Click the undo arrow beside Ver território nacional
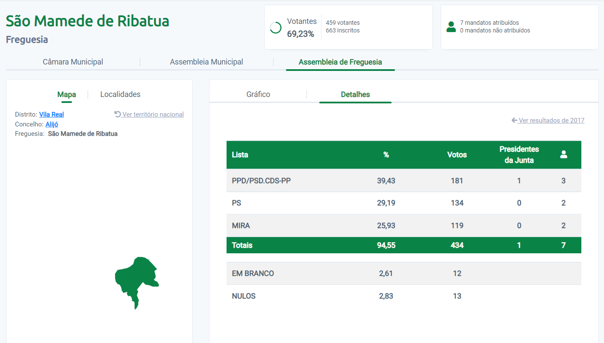604x343 pixels. tap(118, 114)
